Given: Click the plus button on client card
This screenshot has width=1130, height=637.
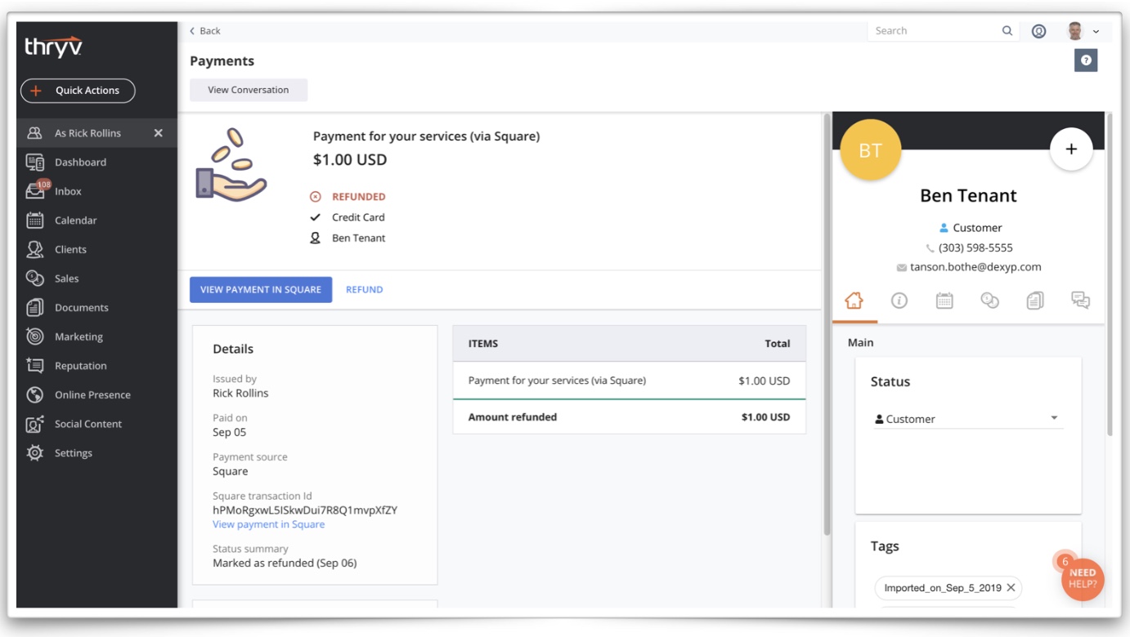Looking at the screenshot, I should [1071, 149].
